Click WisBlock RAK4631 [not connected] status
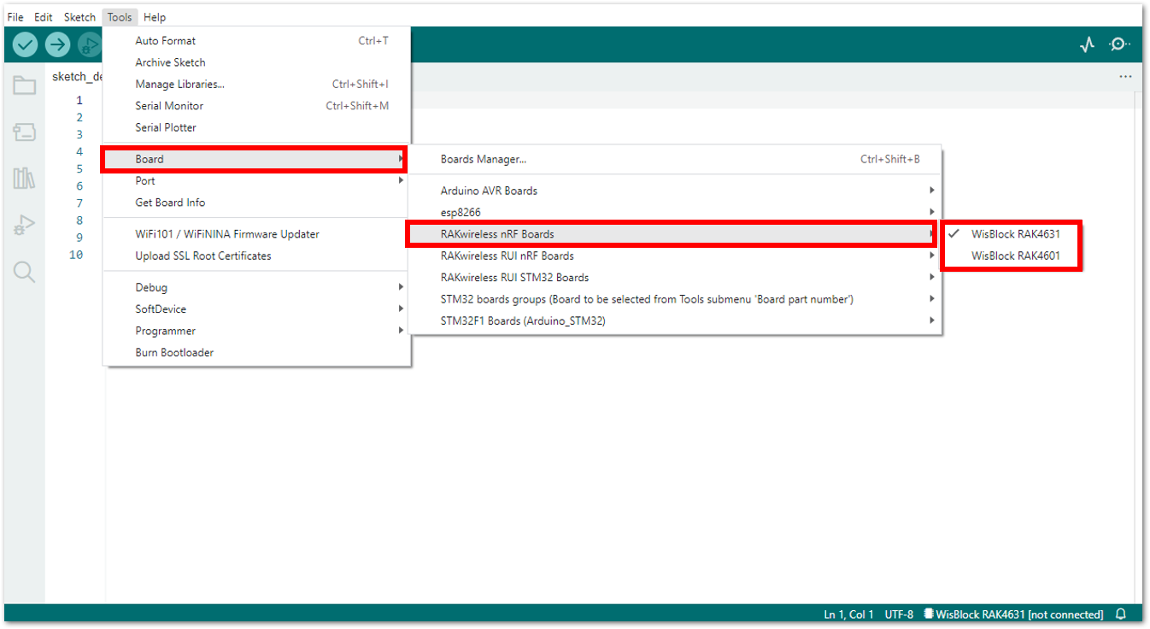 coord(1013,614)
